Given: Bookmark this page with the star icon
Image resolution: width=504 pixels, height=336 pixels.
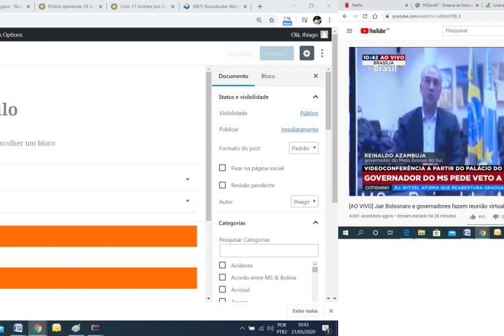Looking at the screenshot, I should click(x=271, y=20).
